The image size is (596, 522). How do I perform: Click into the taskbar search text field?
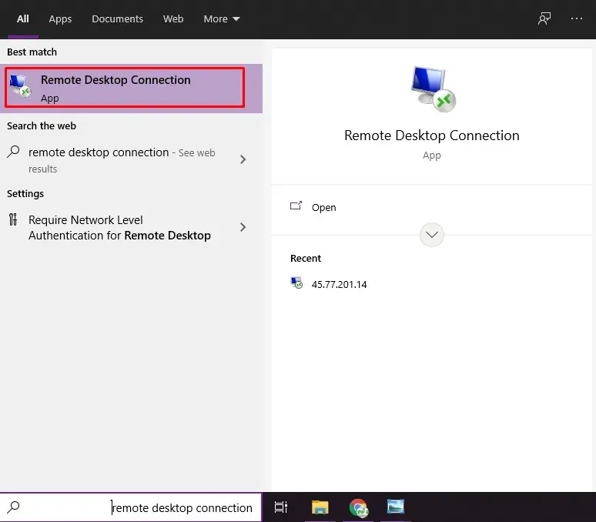pos(182,507)
